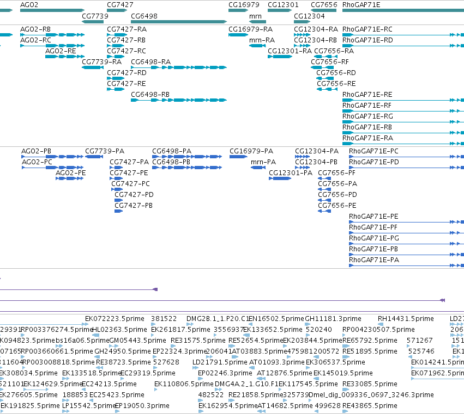
Task: Select transcript CG7427-RA
Action: 126,29
